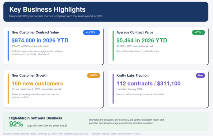Select the New Customer Contract Value heading
The height and width of the screenshot is (136, 213).
pos(35,32)
